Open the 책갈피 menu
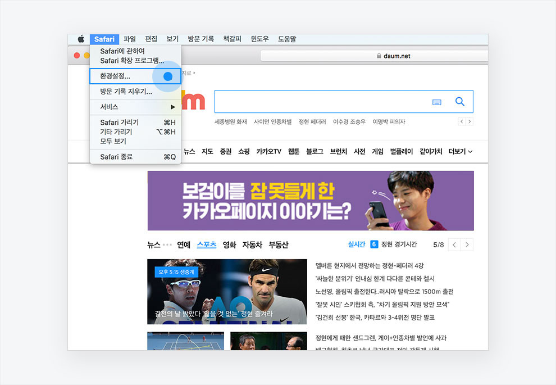The height and width of the screenshot is (385, 556). [x=232, y=39]
